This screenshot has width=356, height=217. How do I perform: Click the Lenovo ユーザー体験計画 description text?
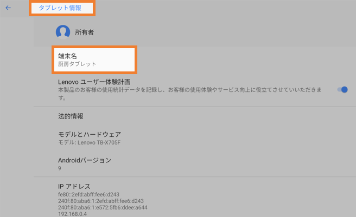click(x=189, y=94)
